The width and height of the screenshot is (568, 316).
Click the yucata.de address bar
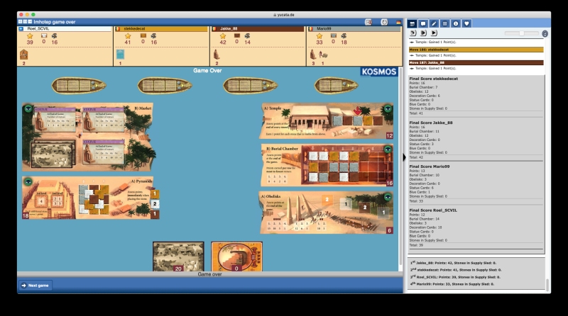(284, 15)
